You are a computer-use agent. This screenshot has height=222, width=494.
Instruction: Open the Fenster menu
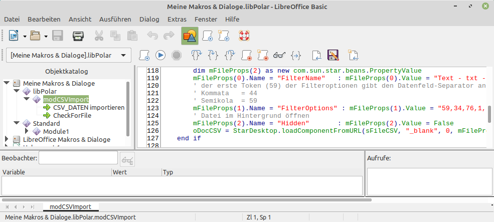[x=206, y=19]
